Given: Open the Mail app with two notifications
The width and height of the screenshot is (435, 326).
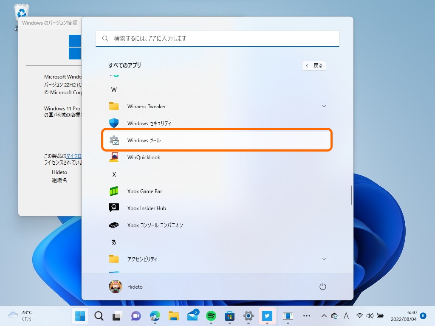Looking at the screenshot, I should click(192, 316).
